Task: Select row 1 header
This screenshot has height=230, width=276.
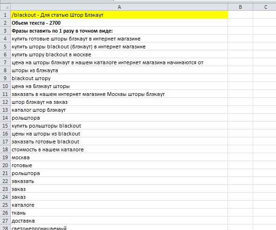Action: click(x=5, y=15)
